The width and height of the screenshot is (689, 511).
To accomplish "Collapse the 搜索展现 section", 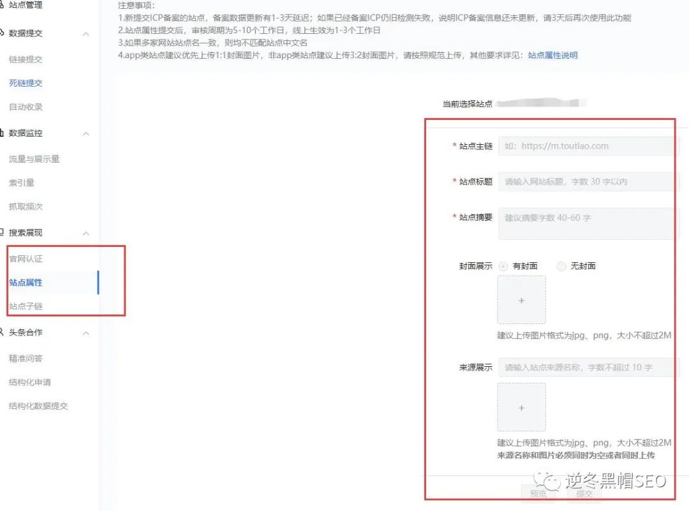I will pyautogui.click(x=86, y=233).
